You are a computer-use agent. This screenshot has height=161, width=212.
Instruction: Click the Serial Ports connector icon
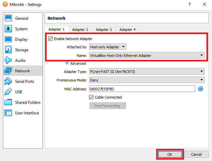pyautogui.click(x=8, y=81)
